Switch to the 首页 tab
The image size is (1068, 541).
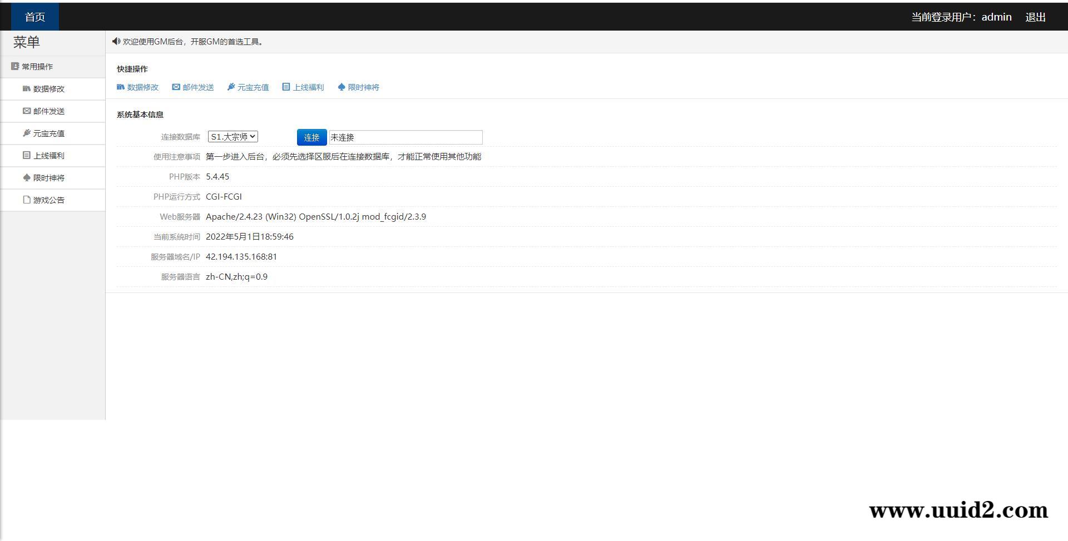coord(34,17)
